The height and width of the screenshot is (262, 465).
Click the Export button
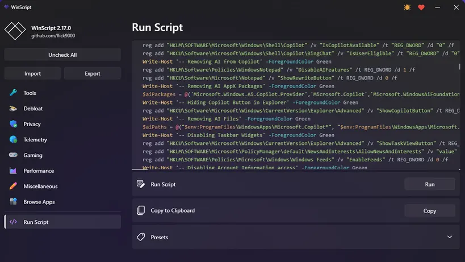[x=93, y=73]
